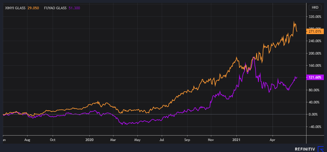
Task: Click the 240.00% axis label
Action: 315,41
